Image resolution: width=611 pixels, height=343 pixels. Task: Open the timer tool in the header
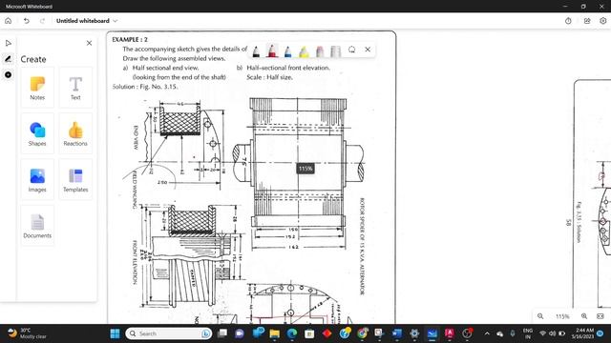click(568, 21)
